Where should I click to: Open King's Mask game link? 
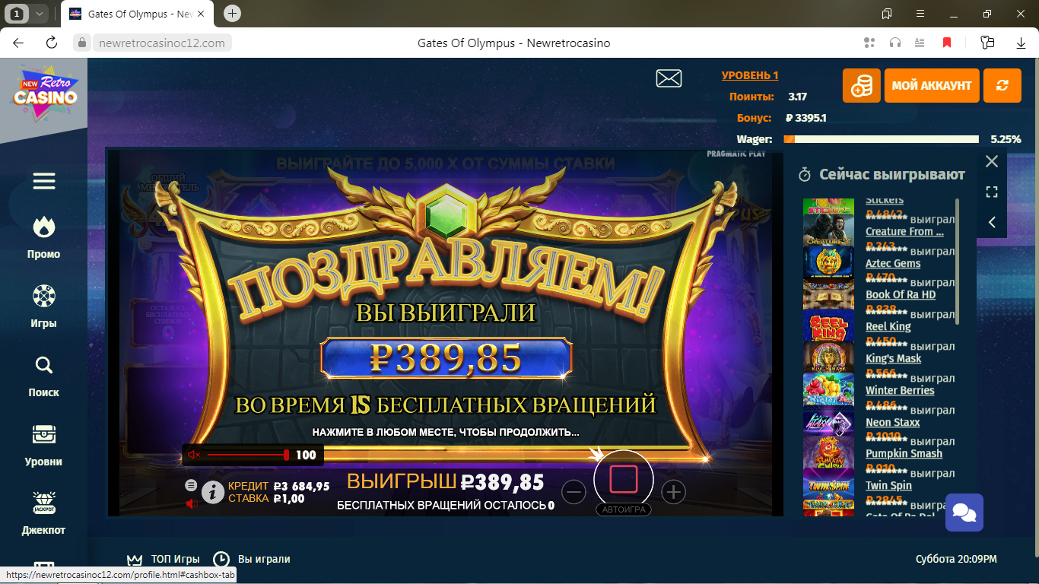click(x=893, y=358)
